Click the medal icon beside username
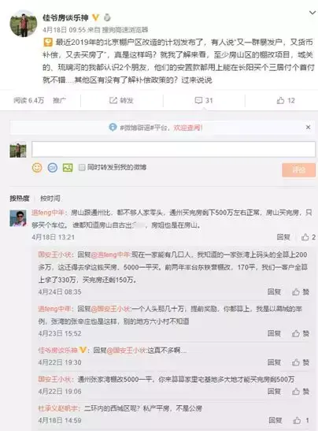The height and width of the screenshot is (431, 318). coord(107,17)
